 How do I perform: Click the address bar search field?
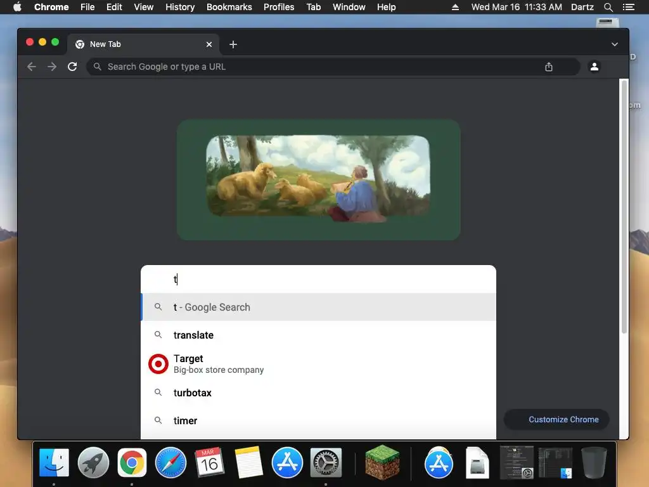click(333, 67)
